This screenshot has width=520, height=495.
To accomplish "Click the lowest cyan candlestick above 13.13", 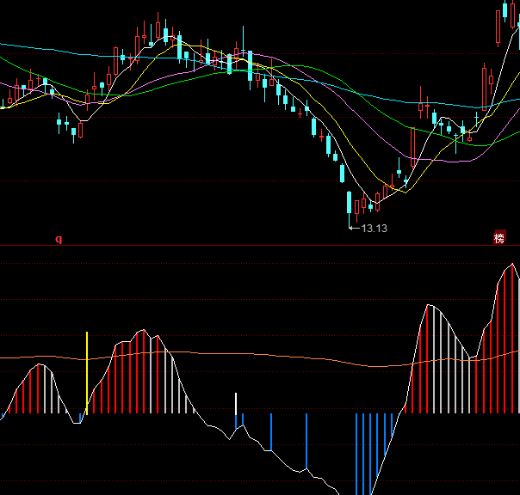I will [x=349, y=204].
